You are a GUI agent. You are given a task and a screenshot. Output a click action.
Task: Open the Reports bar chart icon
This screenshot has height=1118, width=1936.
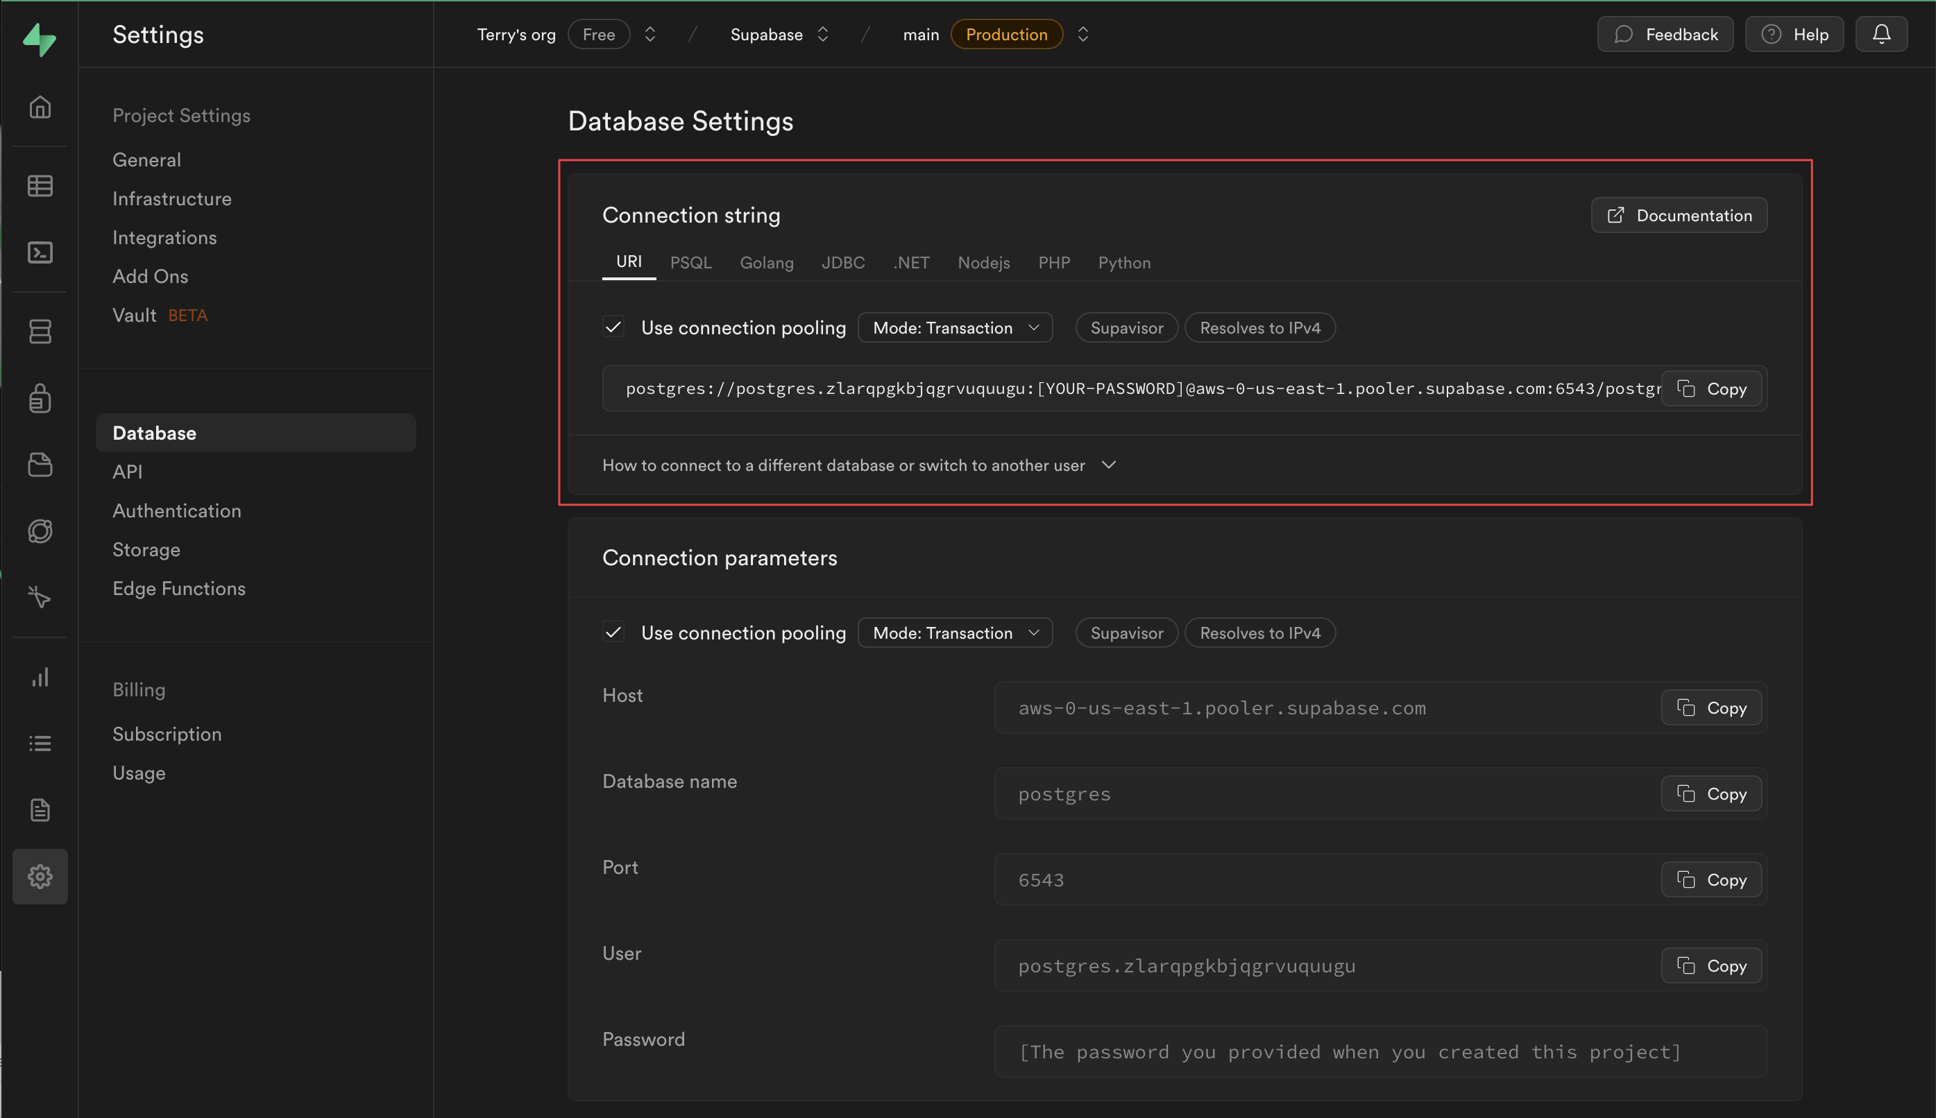point(40,677)
